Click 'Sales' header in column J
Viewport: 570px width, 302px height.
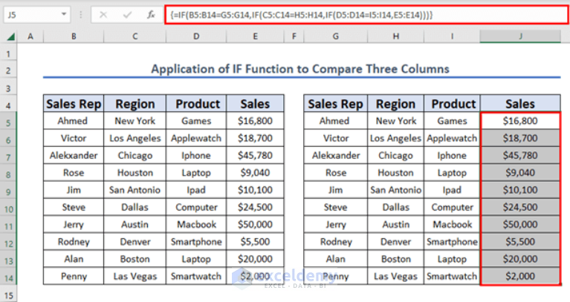[x=520, y=104]
